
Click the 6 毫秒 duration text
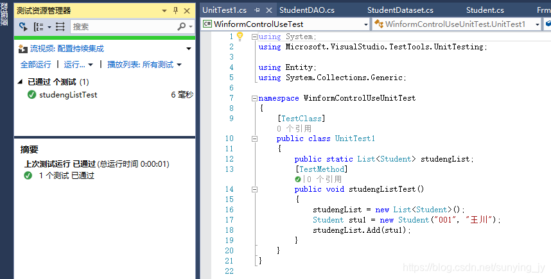(x=182, y=95)
